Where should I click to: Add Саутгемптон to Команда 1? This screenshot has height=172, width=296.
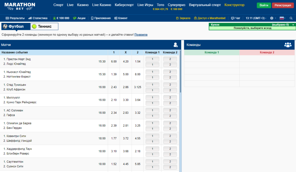(x=152, y=161)
